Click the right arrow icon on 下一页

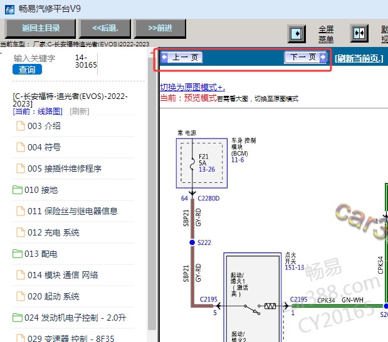pyautogui.click(x=323, y=58)
